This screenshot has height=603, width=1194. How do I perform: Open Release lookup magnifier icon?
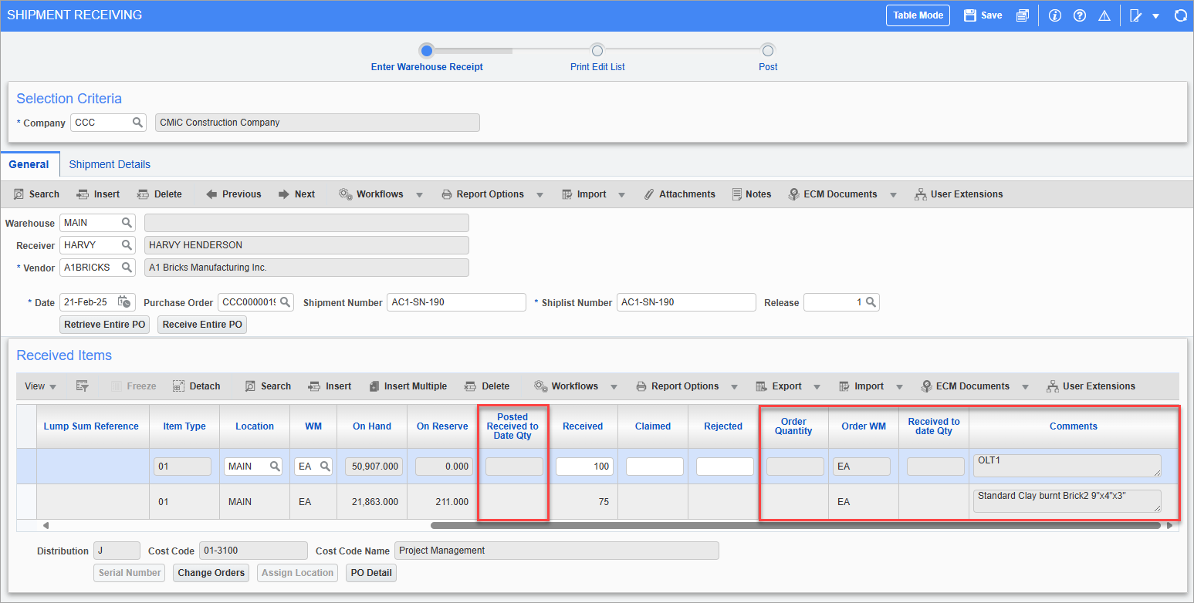(x=871, y=302)
